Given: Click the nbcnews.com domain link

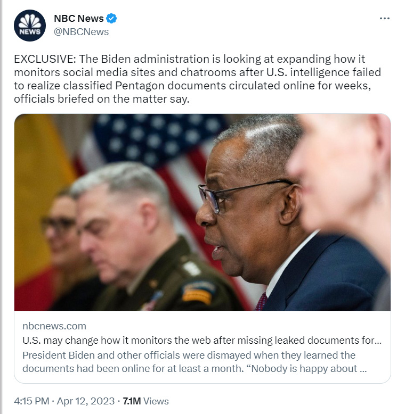Looking at the screenshot, I should click(54, 326).
